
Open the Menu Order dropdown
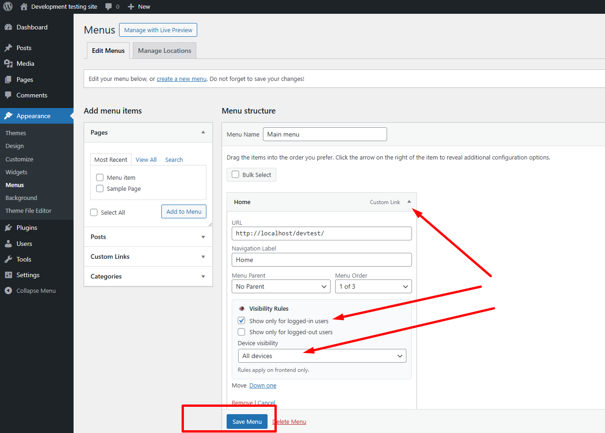[373, 286]
